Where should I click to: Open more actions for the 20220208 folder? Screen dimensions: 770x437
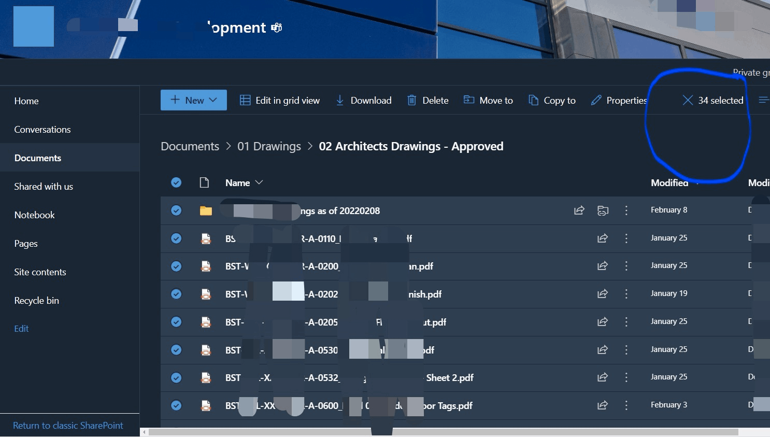[626, 210]
